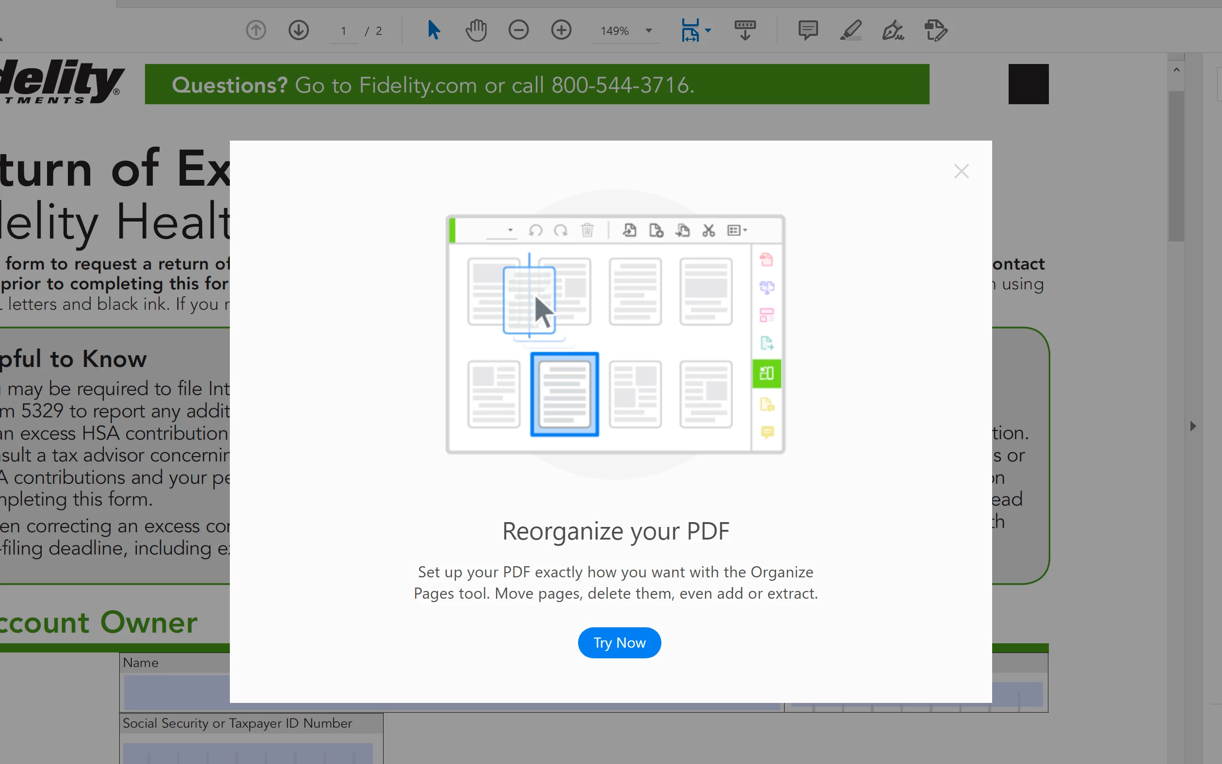Select the Highlight text tool
This screenshot has height=764, width=1222.
click(851, 31)
